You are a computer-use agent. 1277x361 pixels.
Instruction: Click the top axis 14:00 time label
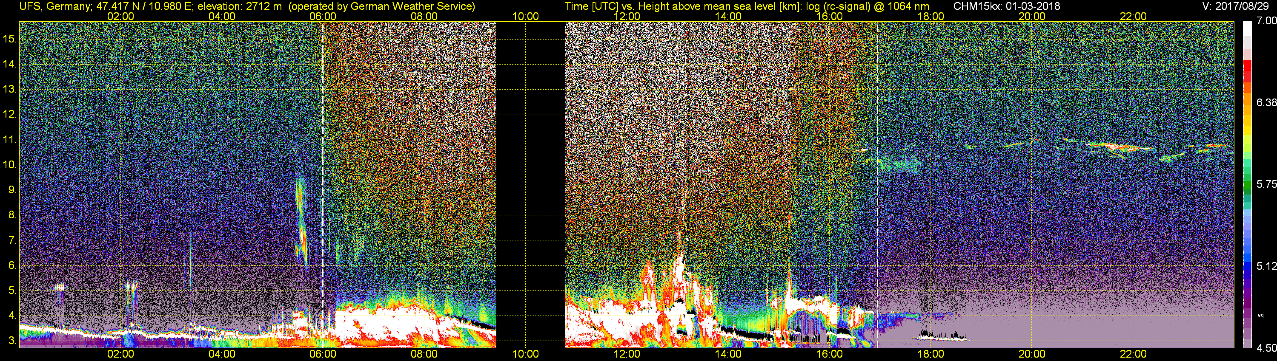(x=728, y=16)
